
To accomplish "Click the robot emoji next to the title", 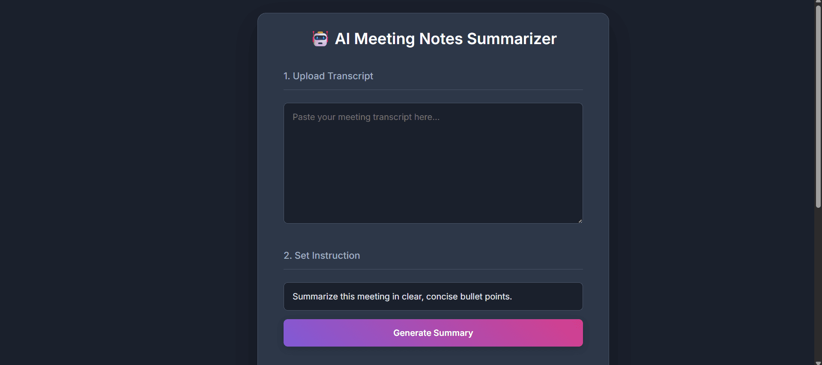I will click(320, 39).
